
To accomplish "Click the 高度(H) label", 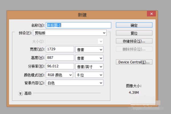I will pyautogui.click(x=38, y=58).
